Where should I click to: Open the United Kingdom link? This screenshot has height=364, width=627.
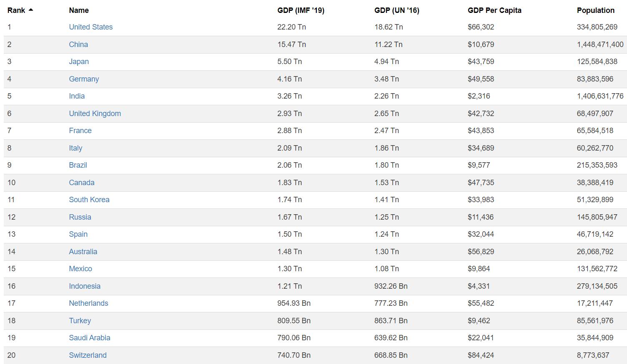[x=95, y=114]
